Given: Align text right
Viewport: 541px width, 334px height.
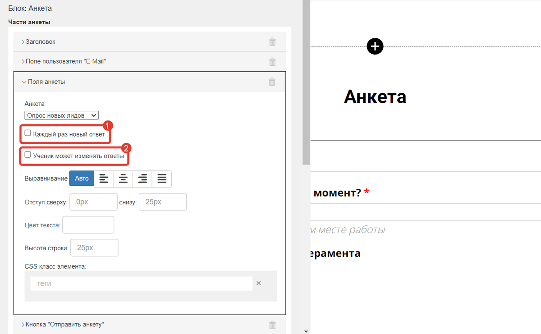Looking at the screenshot, I should 142,178.
